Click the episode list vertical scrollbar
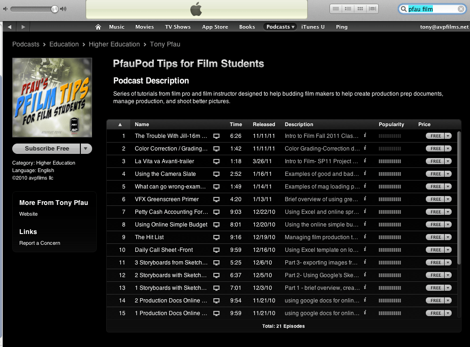This screenshot has width=470, height=347. (459, 197)
